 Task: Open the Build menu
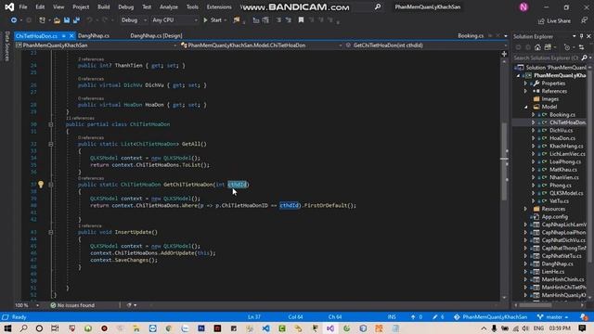103,6
